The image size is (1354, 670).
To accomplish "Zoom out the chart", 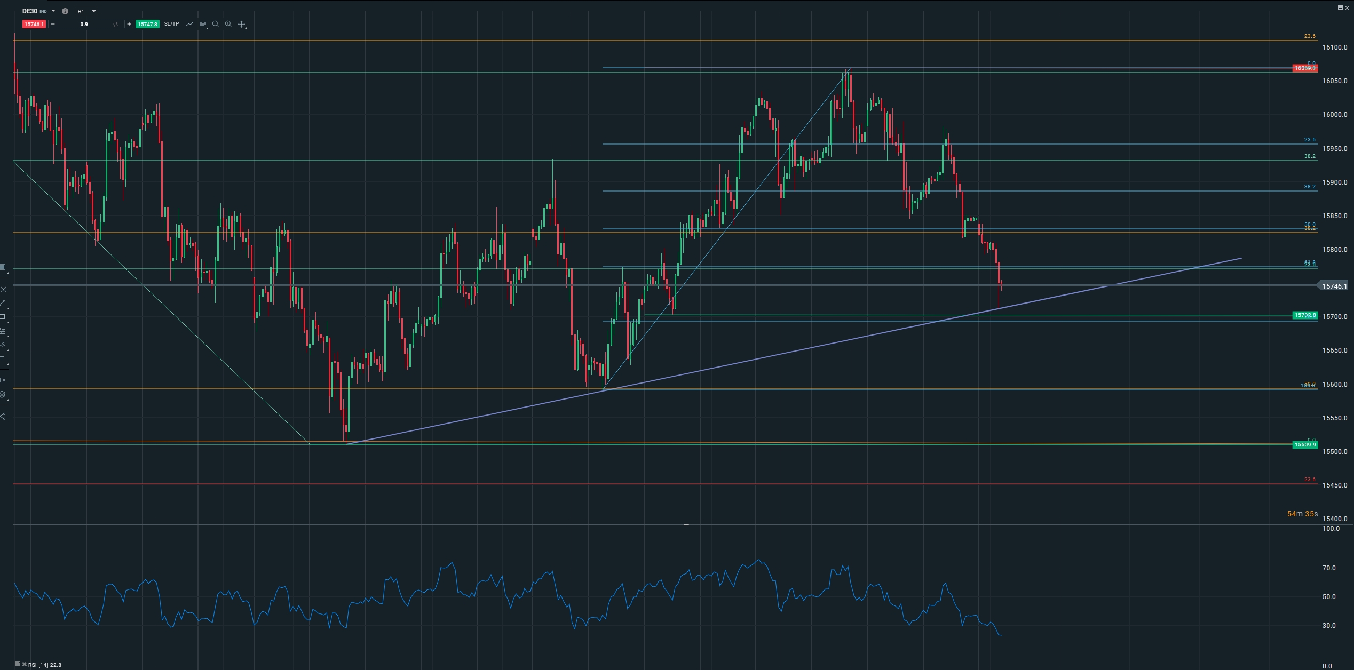I will [x=216, y=24].
